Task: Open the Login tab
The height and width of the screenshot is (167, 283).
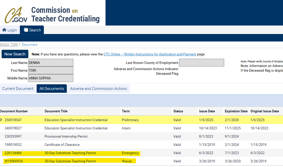Action: coord(10,30)
